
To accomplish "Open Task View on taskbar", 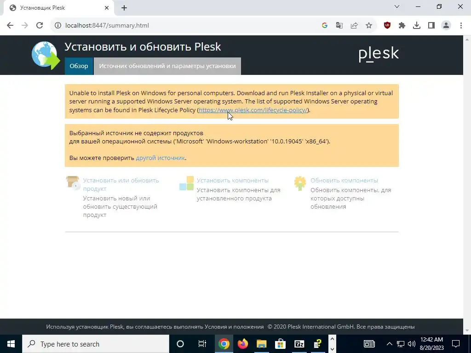I will point(202,344).
